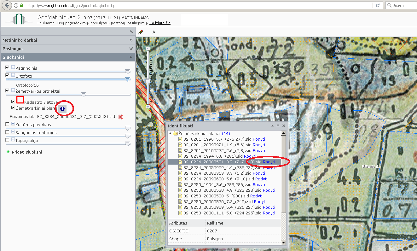Uncheck the Ortofoto layer checkbox
417x251 pixels.
coord(7,75)
